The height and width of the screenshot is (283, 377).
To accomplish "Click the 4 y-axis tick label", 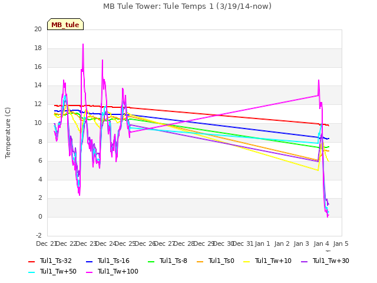I will coord(40,179).
